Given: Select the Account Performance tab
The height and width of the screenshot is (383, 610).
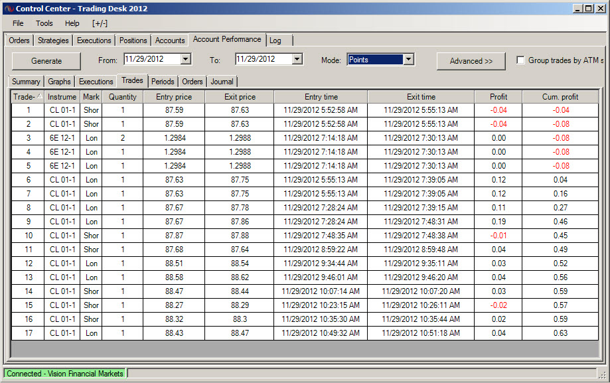Looking at the screenshot, I should click(227, 39).
